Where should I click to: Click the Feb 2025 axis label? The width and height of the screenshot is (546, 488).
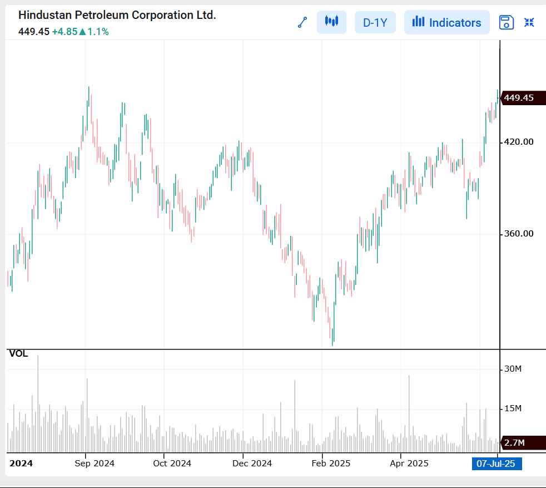point(331,464)
